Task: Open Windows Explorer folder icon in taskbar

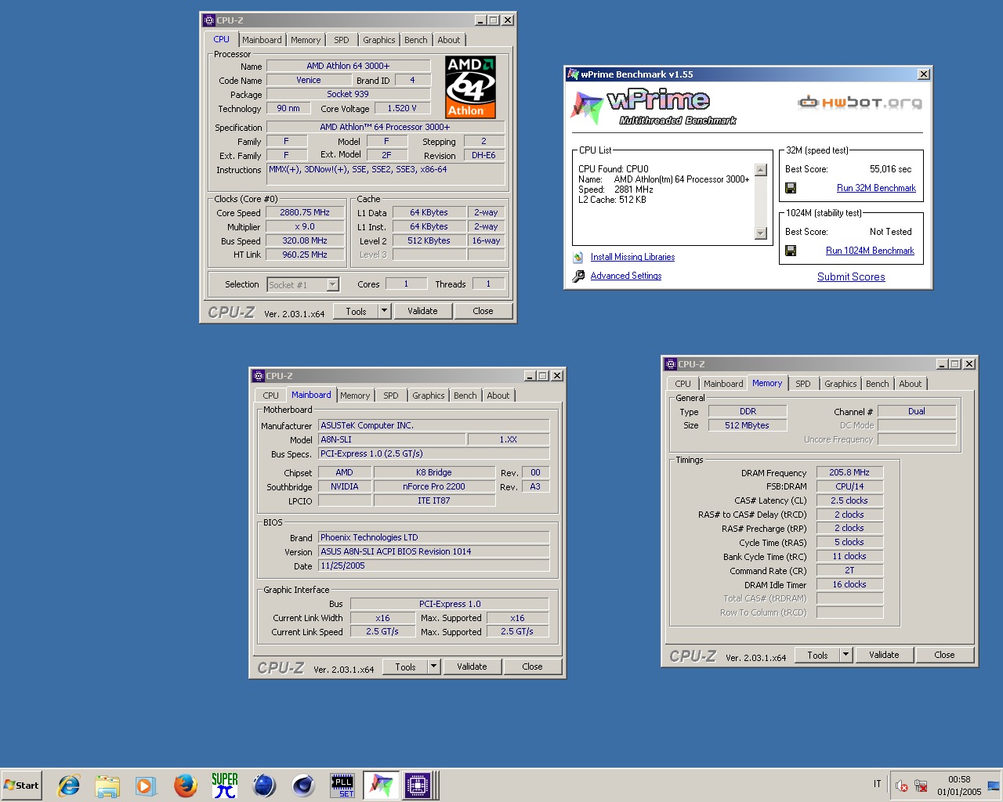Action: [x=107, y=785]
